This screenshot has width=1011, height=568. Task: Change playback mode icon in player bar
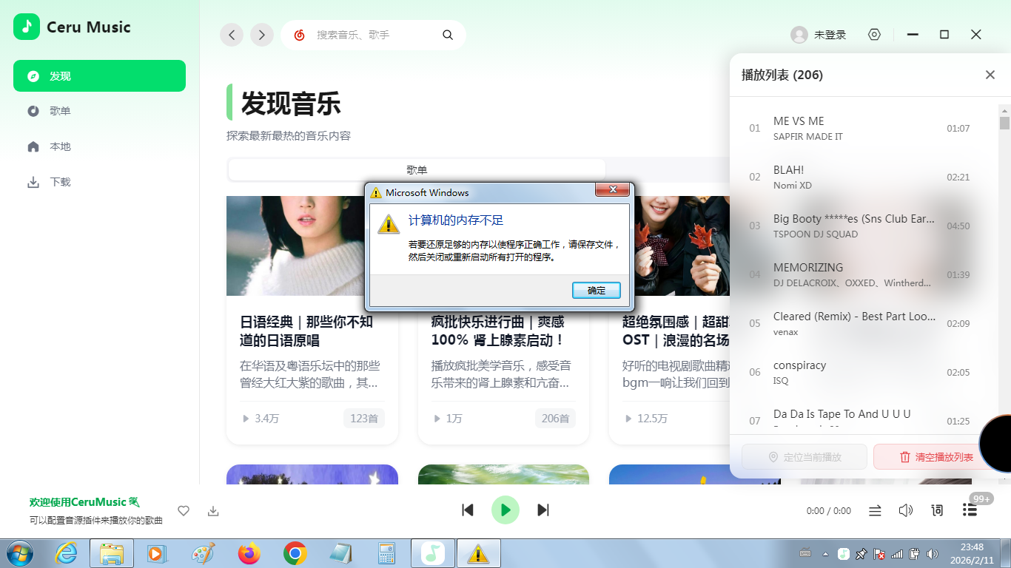click(x=875, y=510)
